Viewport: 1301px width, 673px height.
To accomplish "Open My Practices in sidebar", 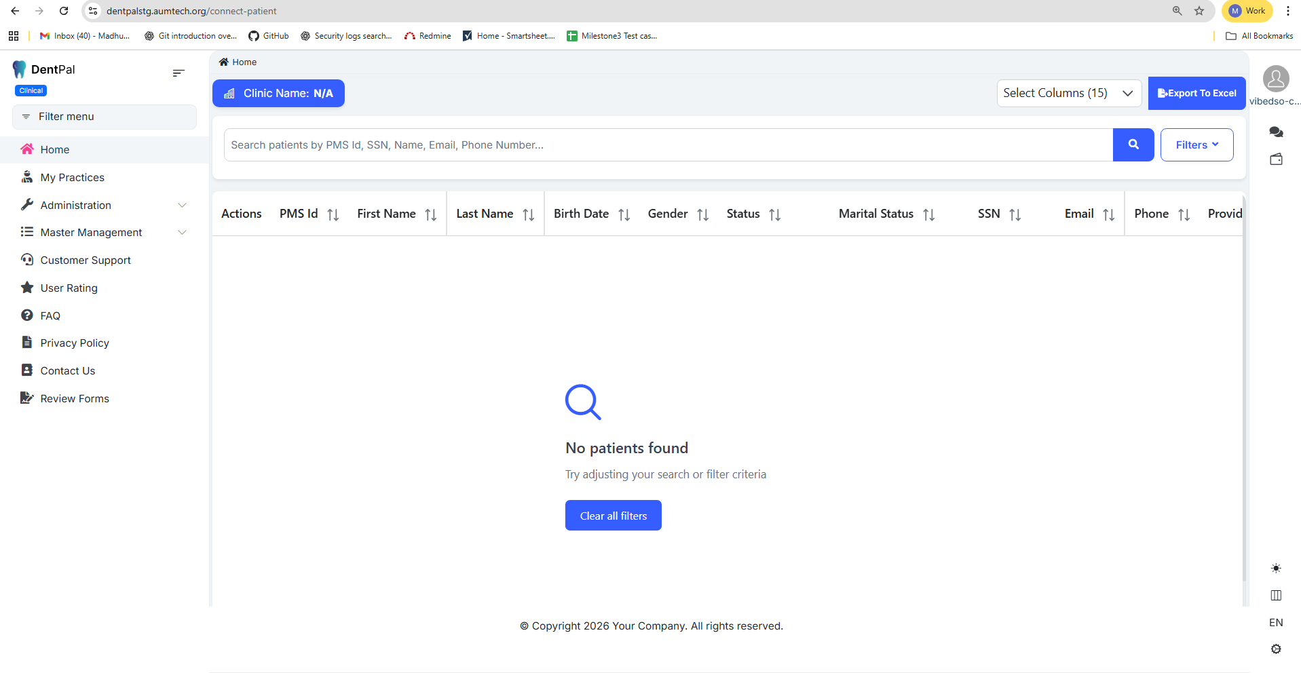I will pos(72,177).
